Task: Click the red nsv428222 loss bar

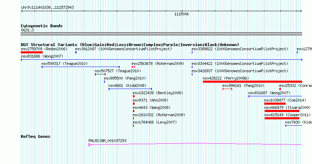Action: tap(252, 82)
